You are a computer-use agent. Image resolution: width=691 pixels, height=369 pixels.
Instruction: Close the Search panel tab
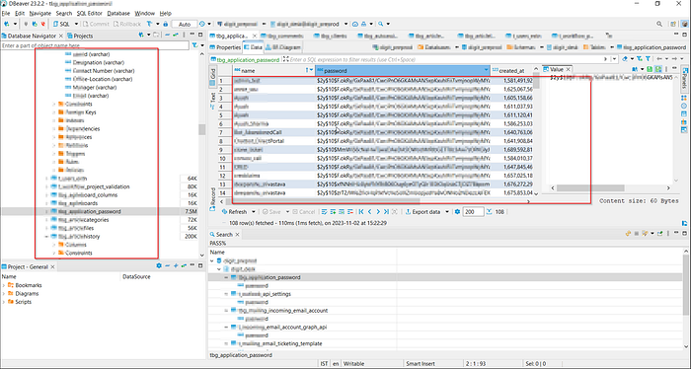(237, 234)
